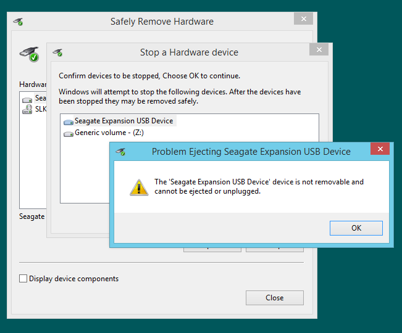Click the Stop a Hardware device title text
Viewport: 402px width, 333px height.
[189, 52]
